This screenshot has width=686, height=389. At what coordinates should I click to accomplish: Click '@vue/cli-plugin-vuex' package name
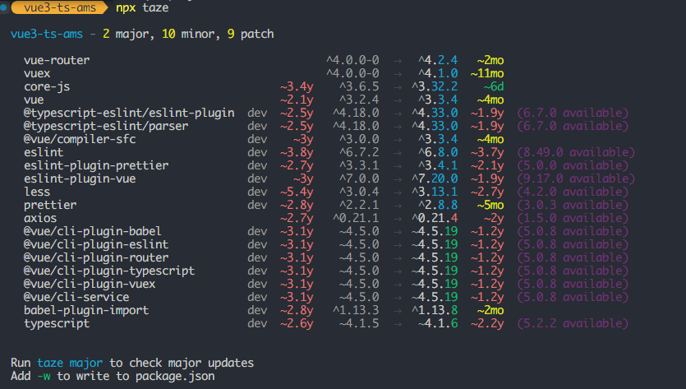[90, 284]
